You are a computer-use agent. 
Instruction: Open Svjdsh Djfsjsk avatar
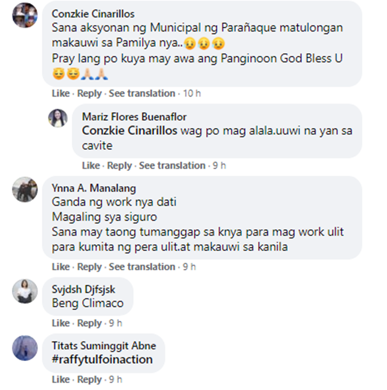25,291
